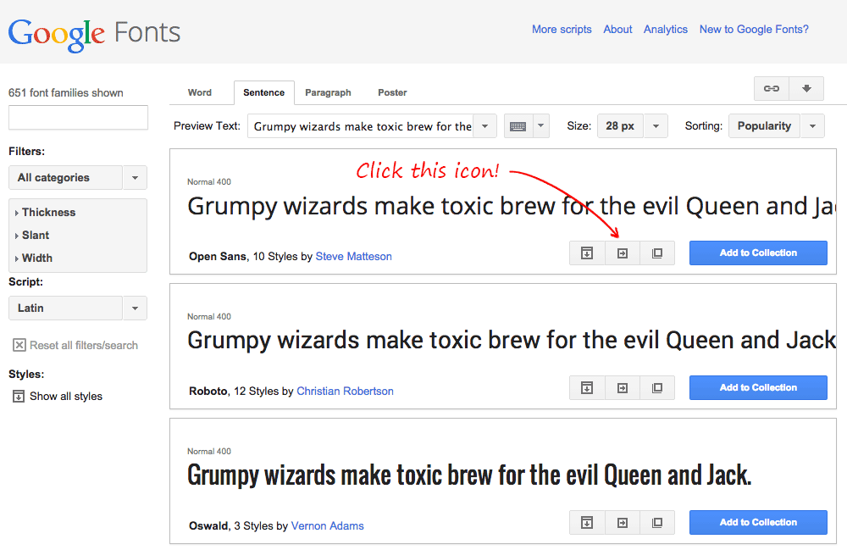This screenshot has width=847, height=550.
Task: Switch to the Poster tab
Action: pos(392,92)
